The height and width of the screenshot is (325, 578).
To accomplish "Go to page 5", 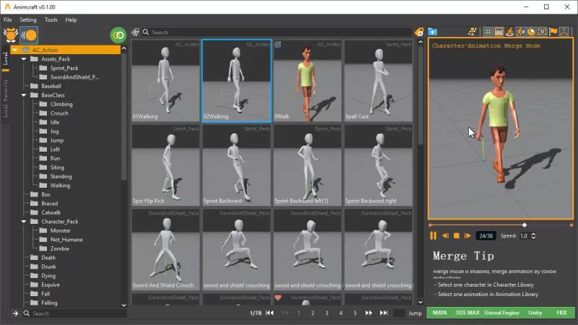I will (x=355, y=313).
